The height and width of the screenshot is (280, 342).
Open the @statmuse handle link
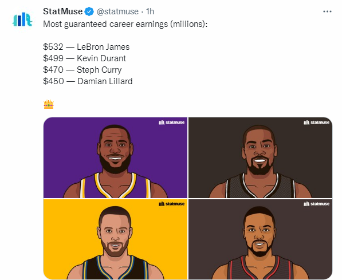click(117, 11)
